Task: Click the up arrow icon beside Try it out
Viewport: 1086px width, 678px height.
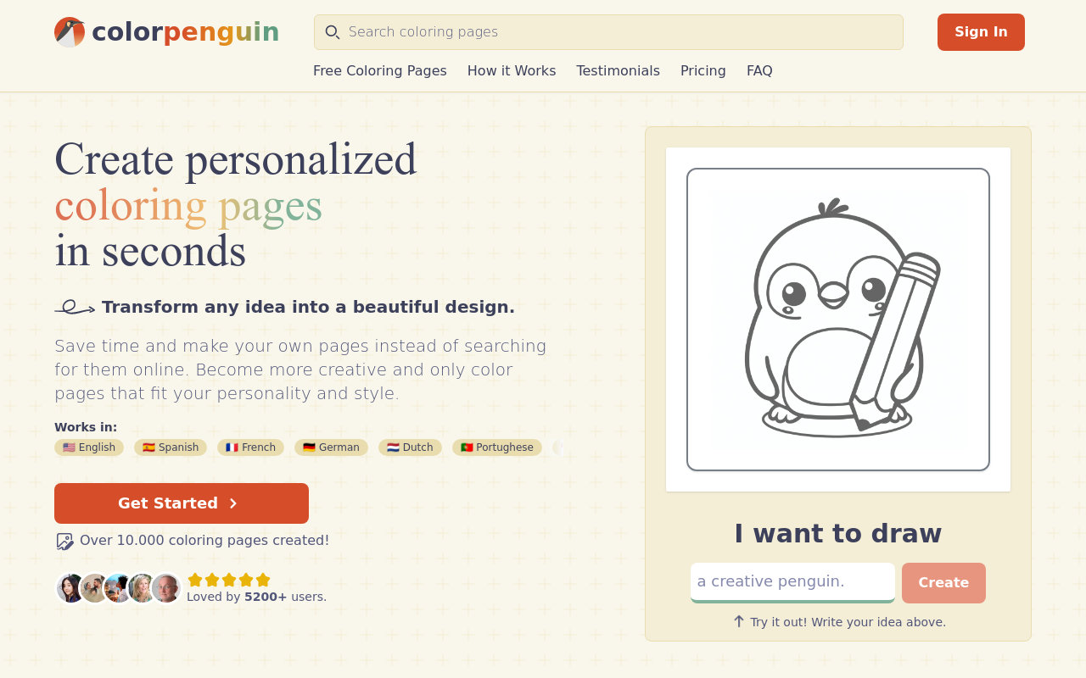Action: click(x=739, y=621)
